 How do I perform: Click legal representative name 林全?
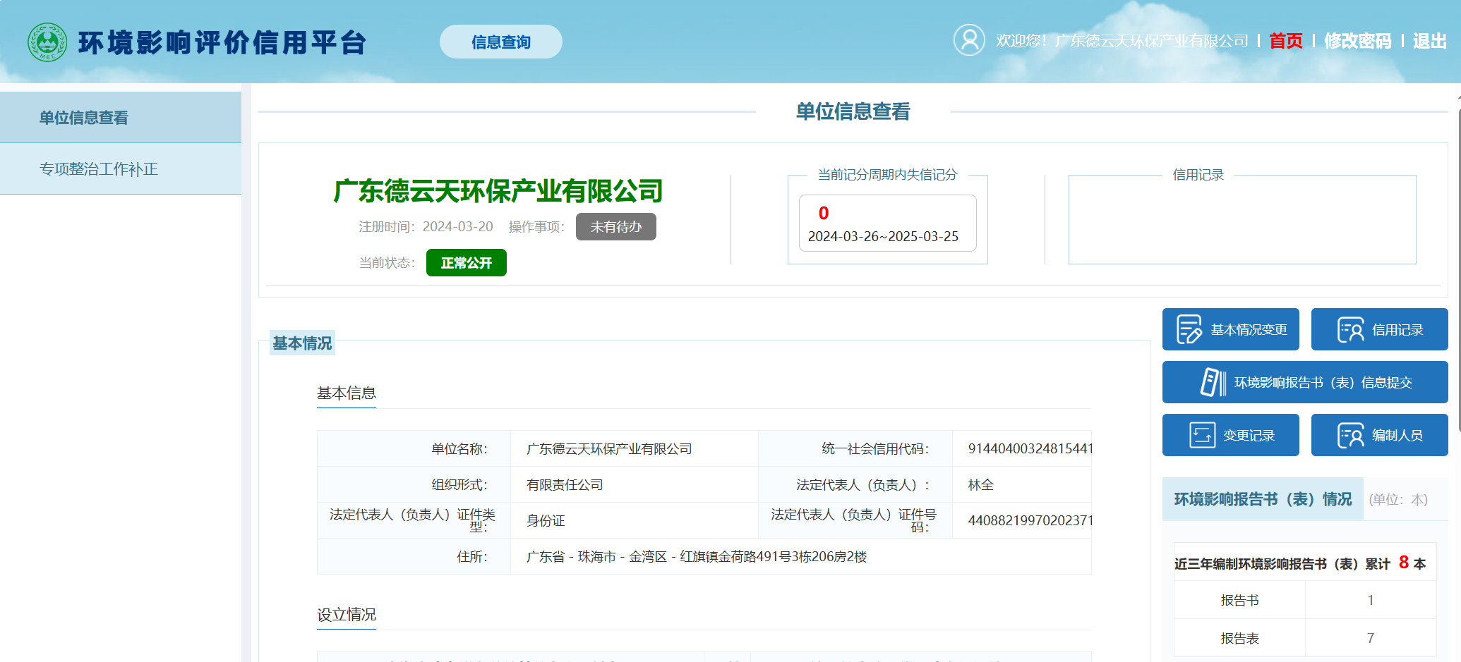981,484
